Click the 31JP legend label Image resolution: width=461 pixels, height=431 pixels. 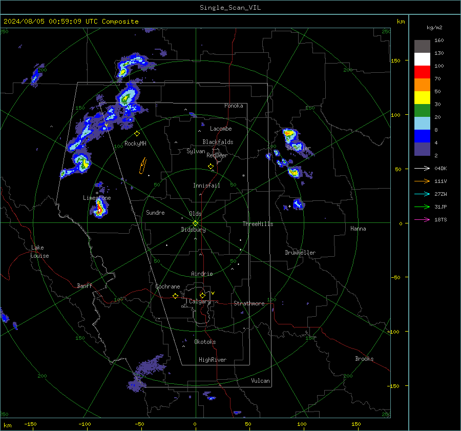click(x=441, y=207)
